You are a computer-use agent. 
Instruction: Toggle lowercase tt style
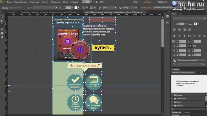194,36
